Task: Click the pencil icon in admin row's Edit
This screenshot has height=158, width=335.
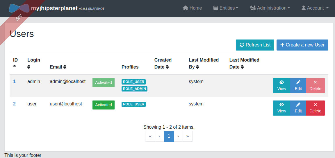Action: tap(298, 82)
